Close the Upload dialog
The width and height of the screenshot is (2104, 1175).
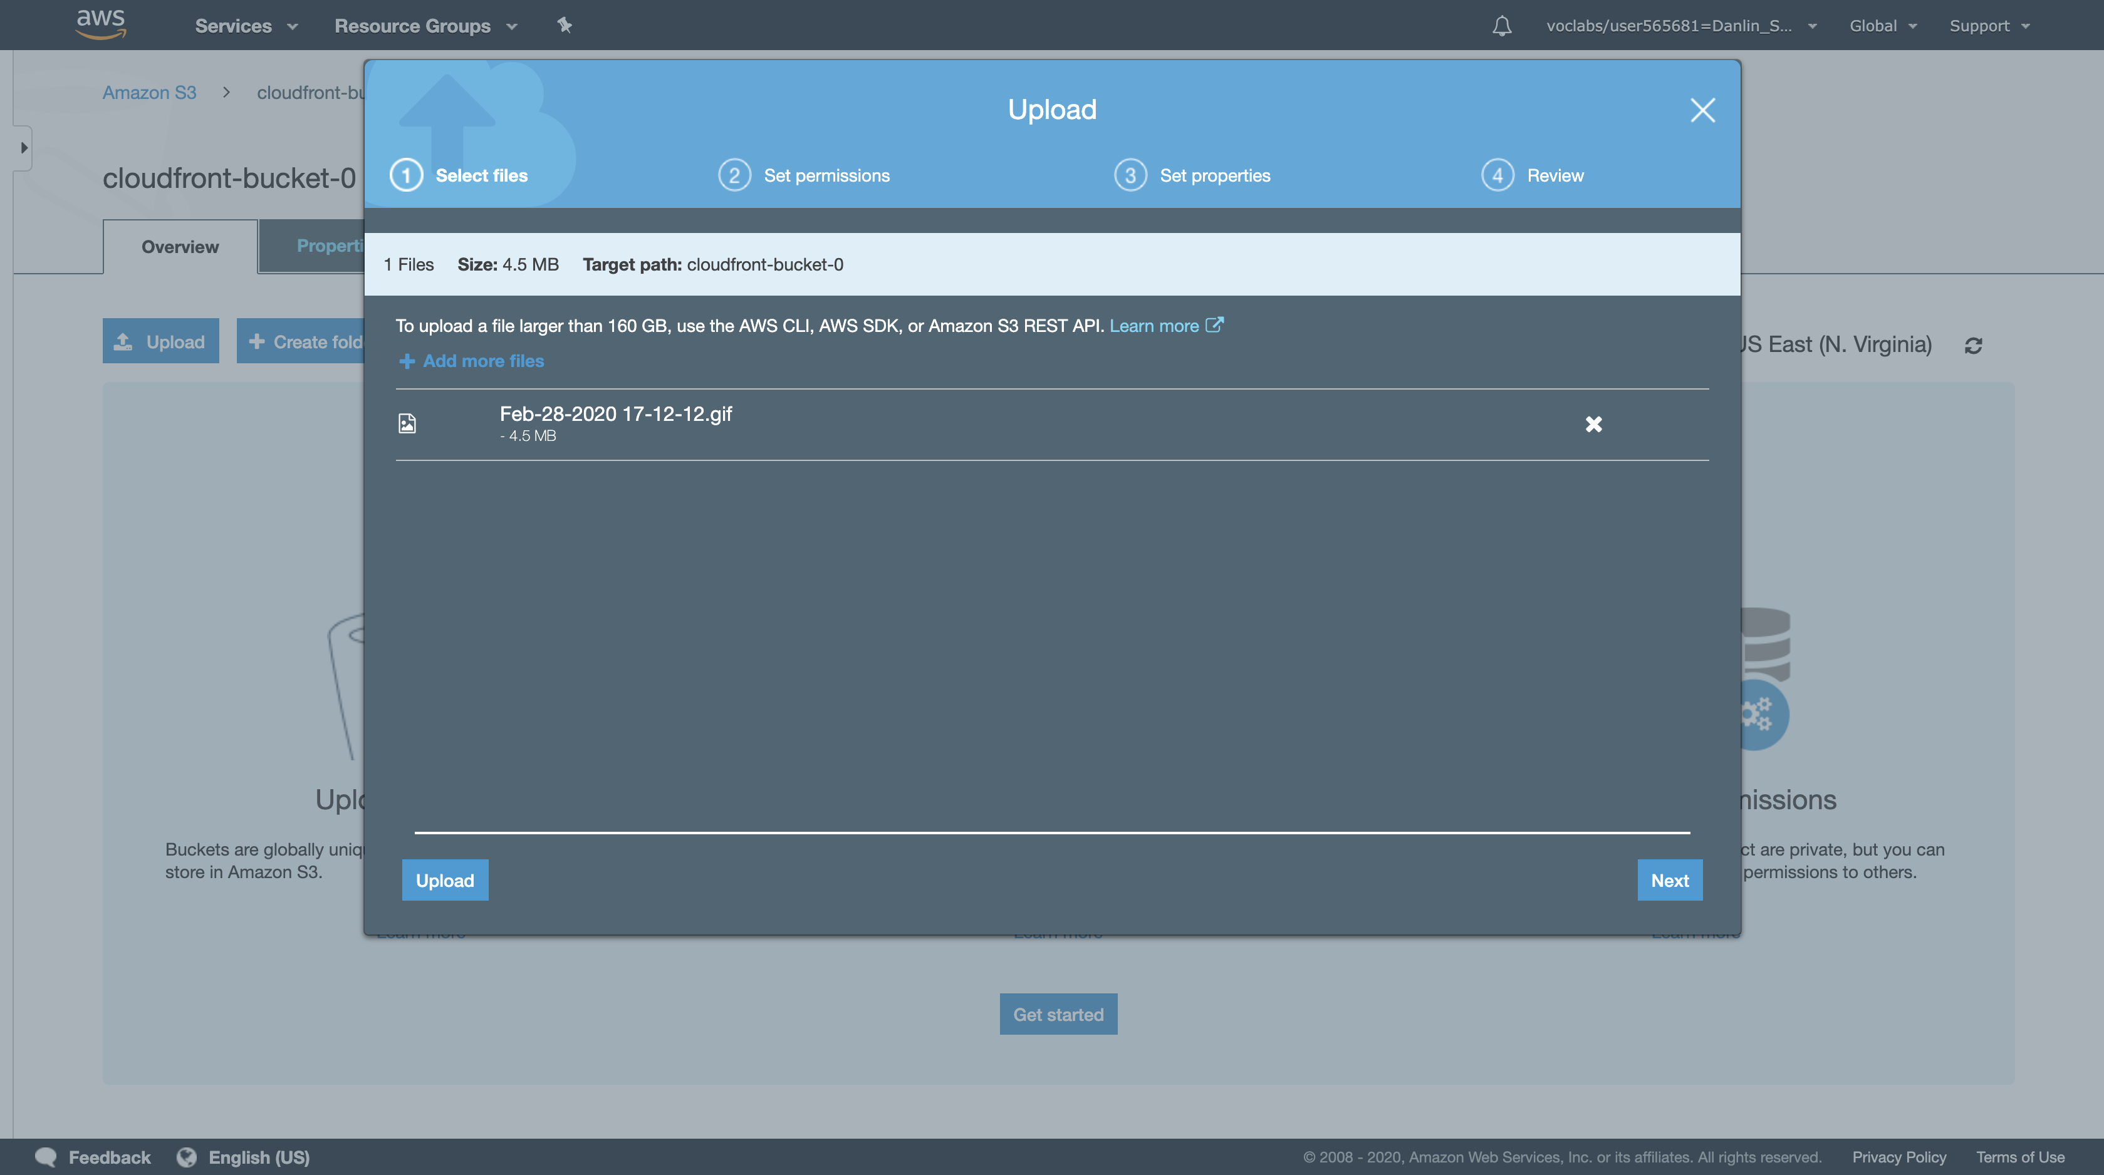1702,110
